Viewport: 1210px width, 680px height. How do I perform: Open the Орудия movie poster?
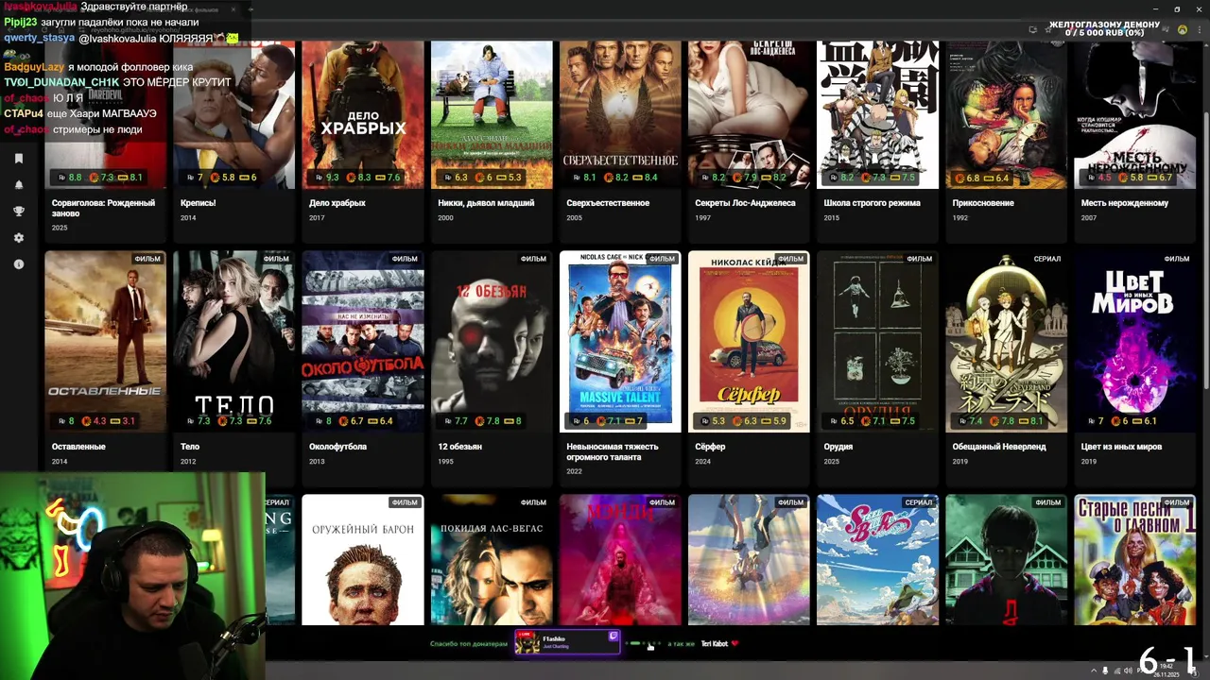(x=876, y=341)
